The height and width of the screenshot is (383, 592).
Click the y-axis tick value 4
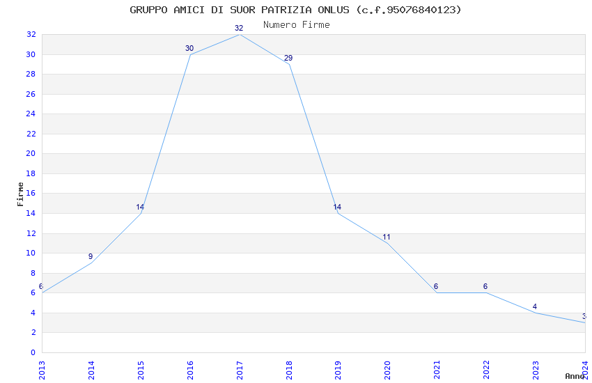[x=33, y=313]
